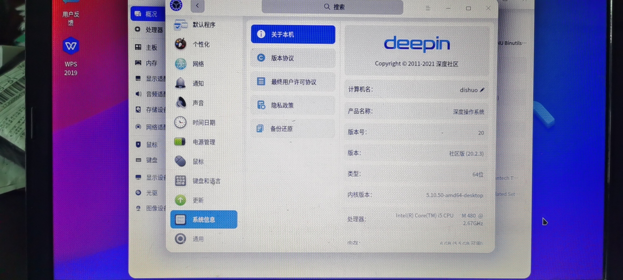This screenshot has height=280, width=623.
Task: Click the type value 64位
Action: 478,175
